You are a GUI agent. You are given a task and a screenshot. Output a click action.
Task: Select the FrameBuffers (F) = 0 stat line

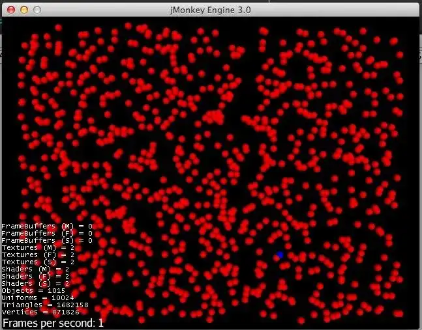[47, 233]
